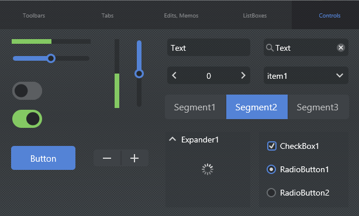Screen dimensions: 359x216
Task: Focus the plain Text input field
Action: [x=209, y=47]
